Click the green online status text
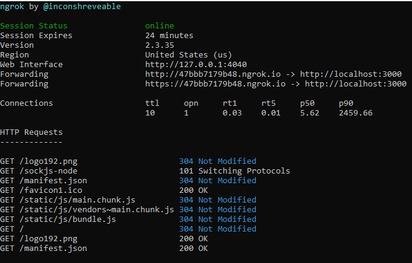This screenshot has height=263, width=412. click(x=160, y=26)
